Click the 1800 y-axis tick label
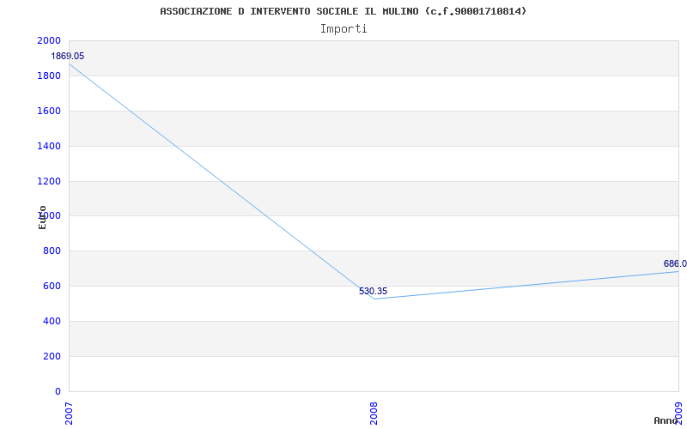 click(49, 76)
